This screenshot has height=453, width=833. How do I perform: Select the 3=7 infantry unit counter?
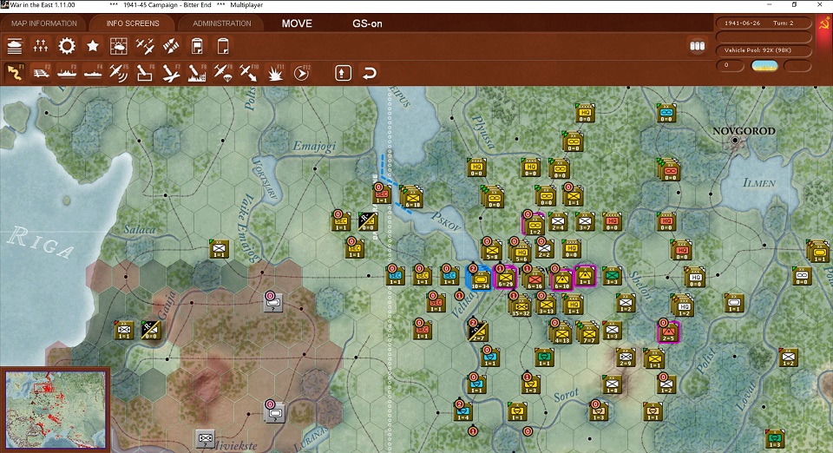coord(585,221)
